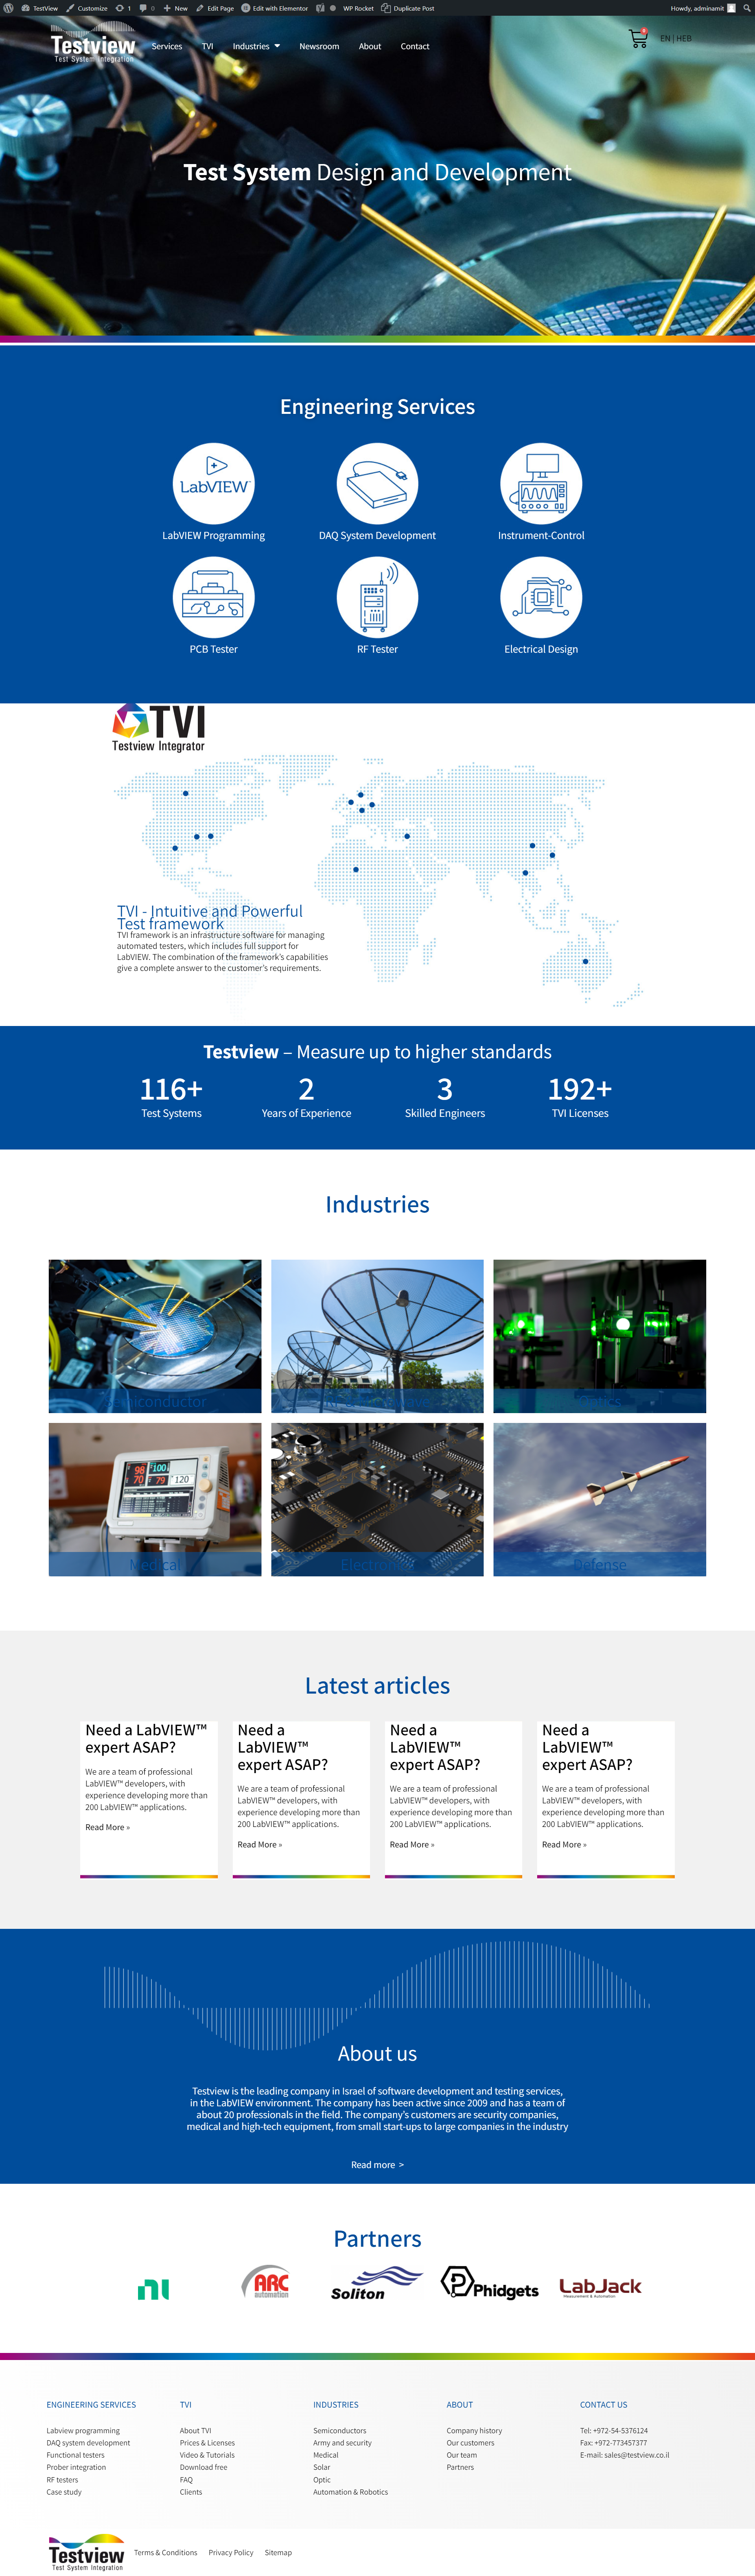Click the PCB Tester circle icon

[214, 598]
